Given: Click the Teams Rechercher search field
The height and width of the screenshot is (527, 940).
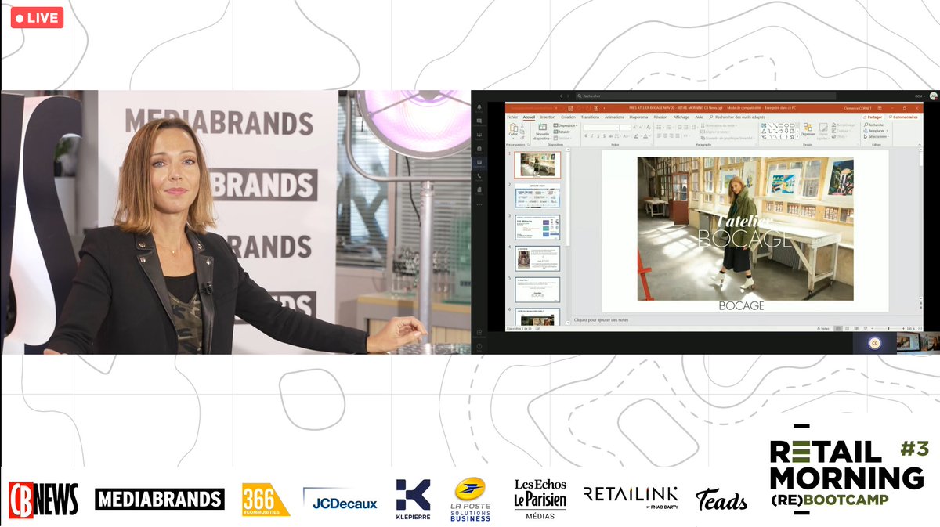Looking at the screenshot, I should click(705, 96).
